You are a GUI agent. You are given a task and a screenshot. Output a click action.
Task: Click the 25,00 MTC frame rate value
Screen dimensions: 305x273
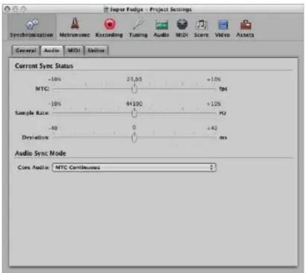134,79
